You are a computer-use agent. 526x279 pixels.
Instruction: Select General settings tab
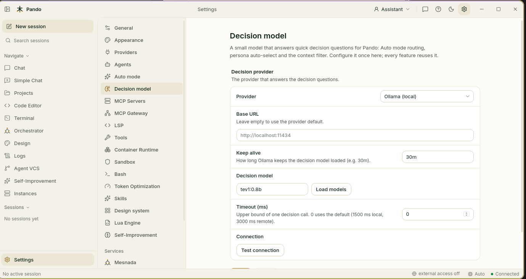pos(142,28)
